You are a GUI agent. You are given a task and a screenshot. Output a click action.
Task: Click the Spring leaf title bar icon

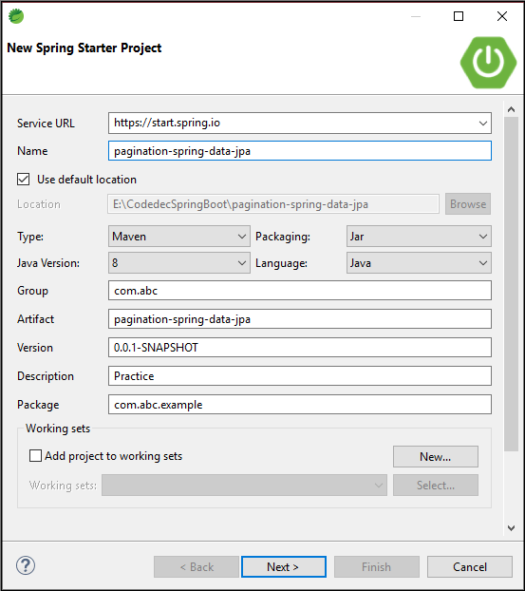coord(16,16)
